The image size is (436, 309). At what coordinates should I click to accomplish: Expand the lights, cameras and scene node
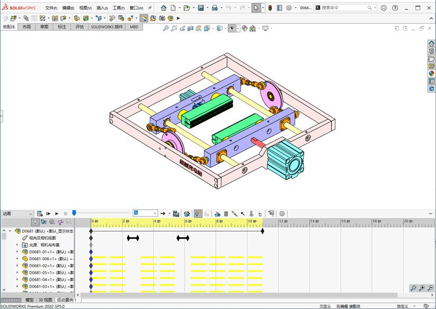(17, 245)
